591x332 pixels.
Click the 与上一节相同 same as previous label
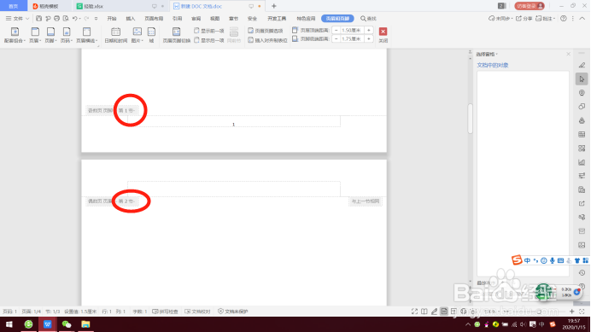(366, 201)
